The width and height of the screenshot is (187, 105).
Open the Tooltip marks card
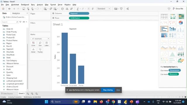click(x=40, y=50)
